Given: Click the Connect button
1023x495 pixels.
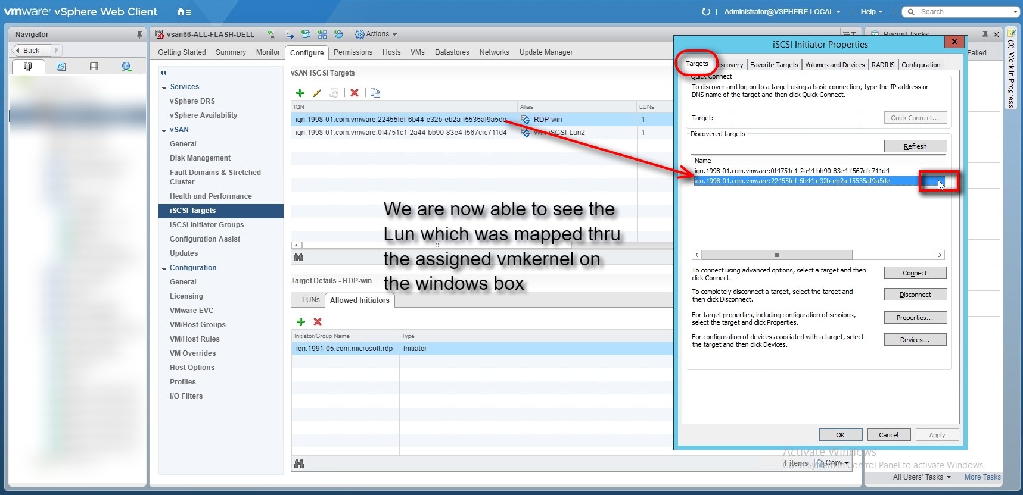Looking at the screenshot, I should pos(915,273).
